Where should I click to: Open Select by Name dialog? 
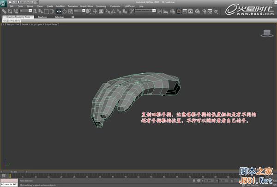[x=41, y=12]
